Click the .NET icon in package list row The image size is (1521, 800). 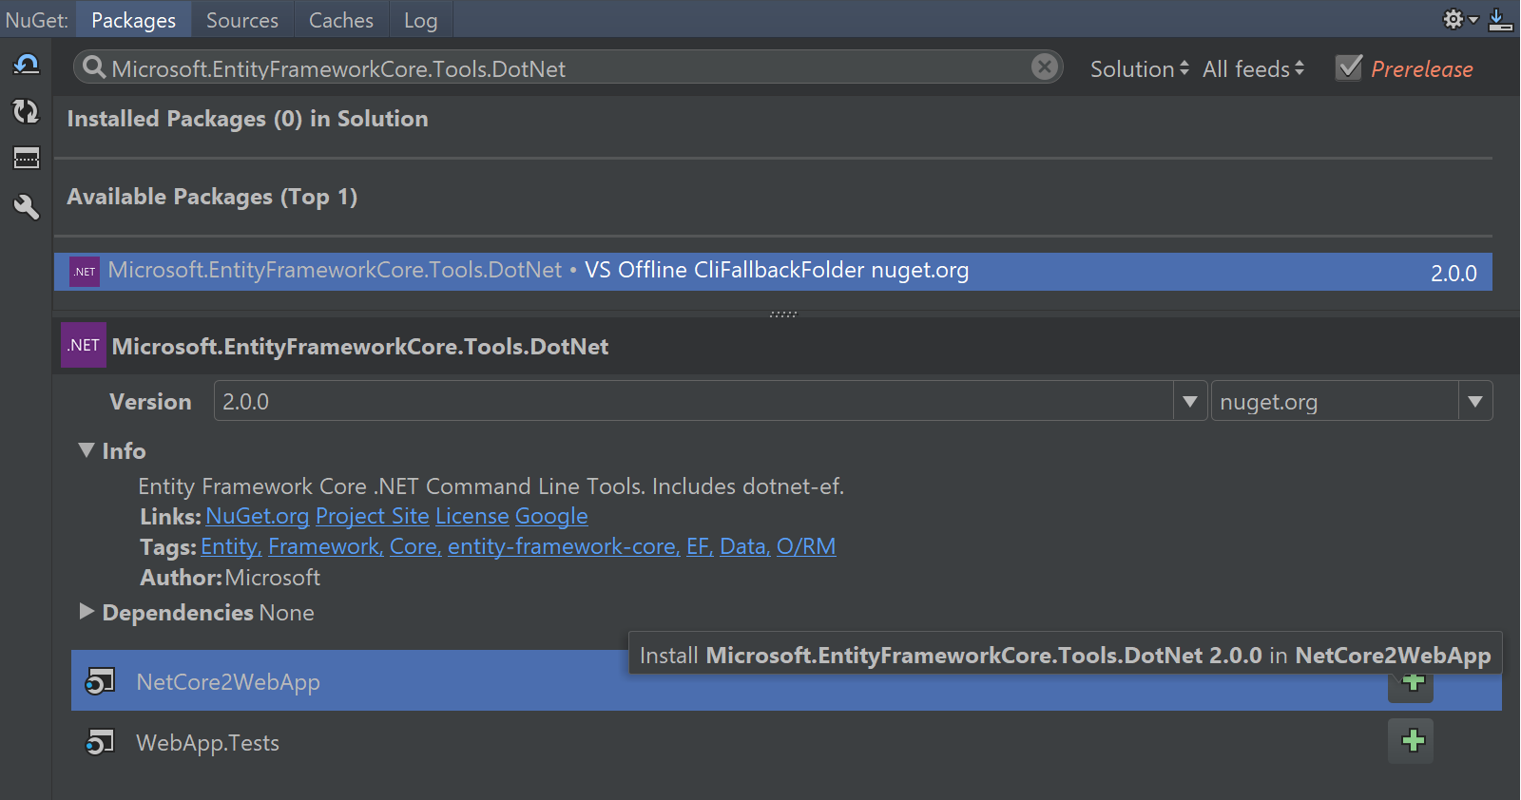click(x=85, y=272)
